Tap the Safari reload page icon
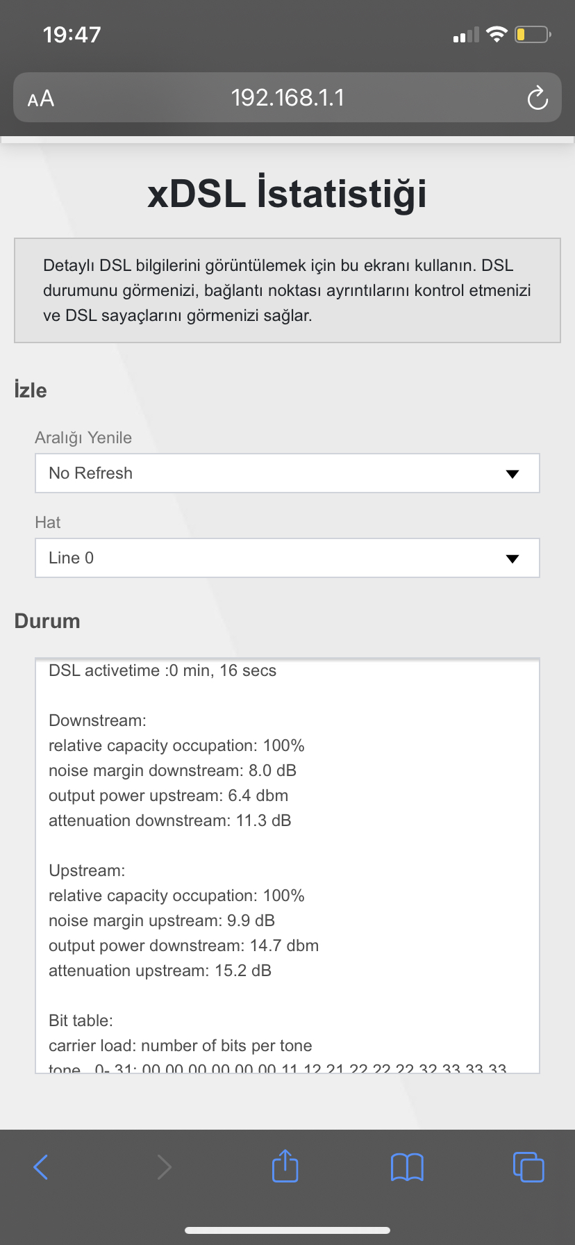Image resolution: width=575 pixels, height=1245 pixels. click(537, 98)
